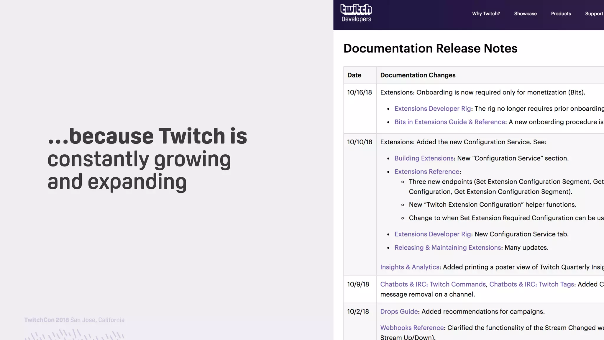Open Chatbots & IRC: Twitch Commands link

click(x=433, y=284)
